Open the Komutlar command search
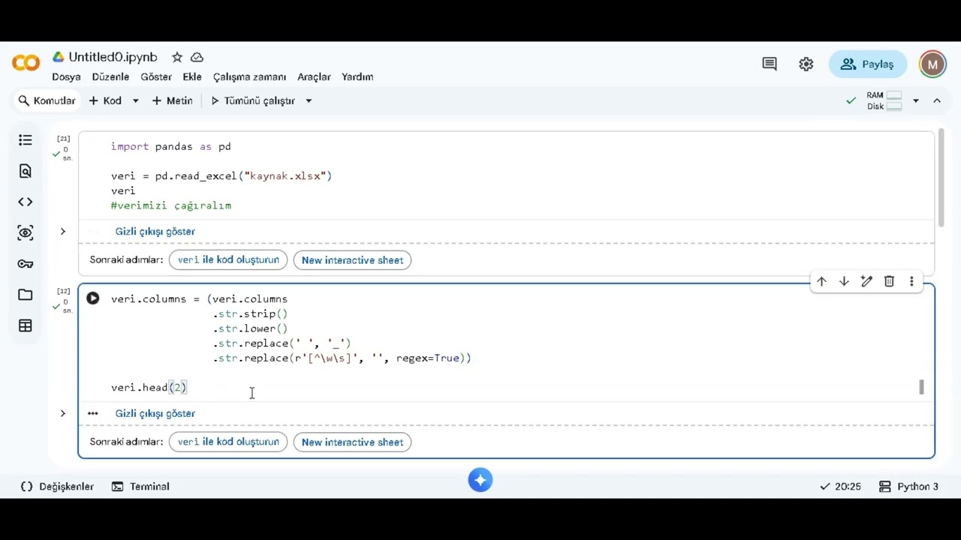Viewport: 961px width, 540px height. click(x=47, y=100)
